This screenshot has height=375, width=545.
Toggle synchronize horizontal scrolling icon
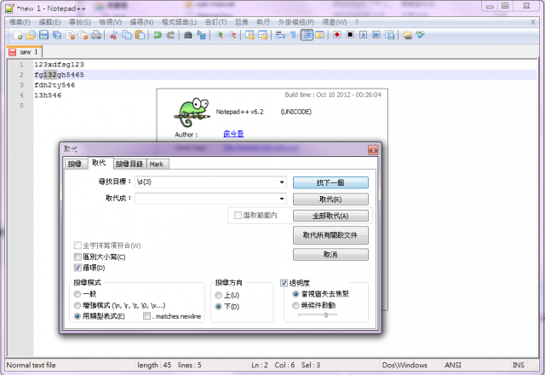[x=263, y=35]
